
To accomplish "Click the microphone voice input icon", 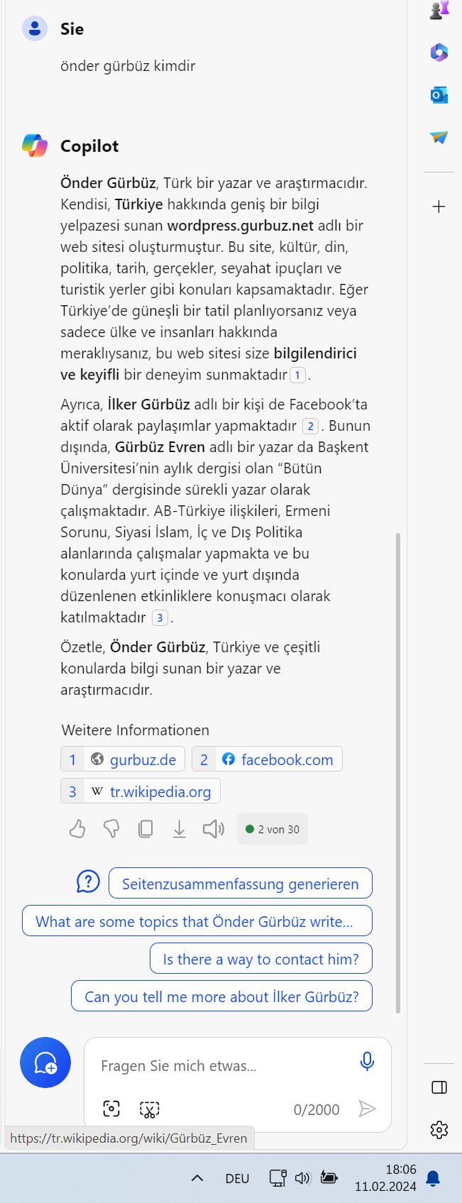I will pyautogui.click(x=367, y=1061).
